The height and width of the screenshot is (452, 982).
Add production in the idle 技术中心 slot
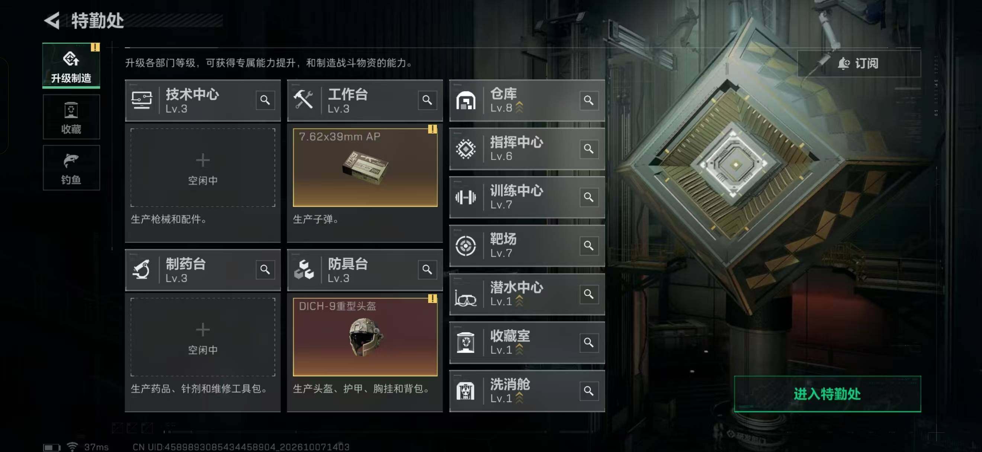(203, 168)
